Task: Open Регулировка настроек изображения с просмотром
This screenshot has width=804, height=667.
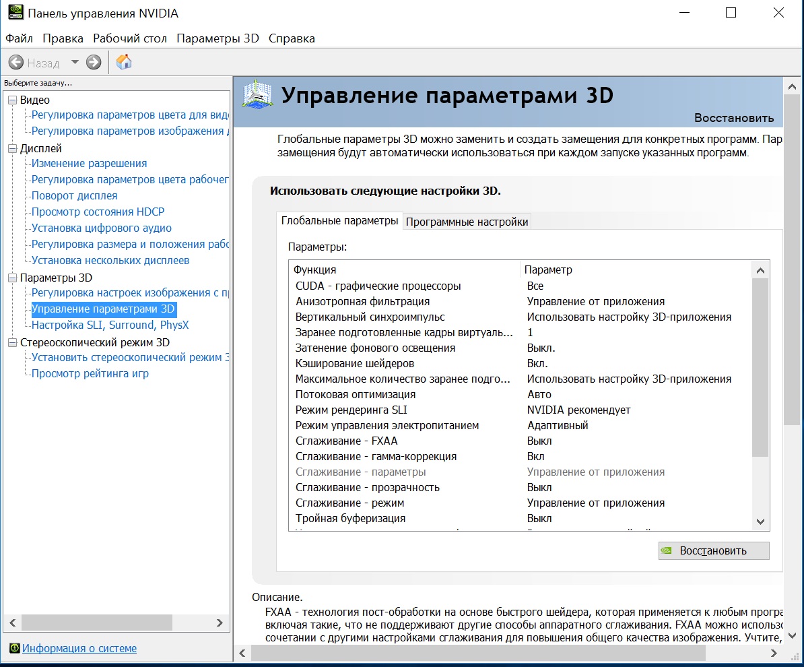Action: click(130, 293)
